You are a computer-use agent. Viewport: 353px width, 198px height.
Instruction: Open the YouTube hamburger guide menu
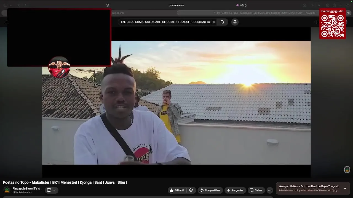6,22
